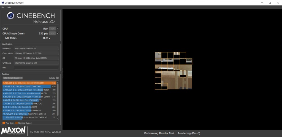Click the Info input field
The image size is (282, 137).
pyautogui.click(x=36, y=68)
